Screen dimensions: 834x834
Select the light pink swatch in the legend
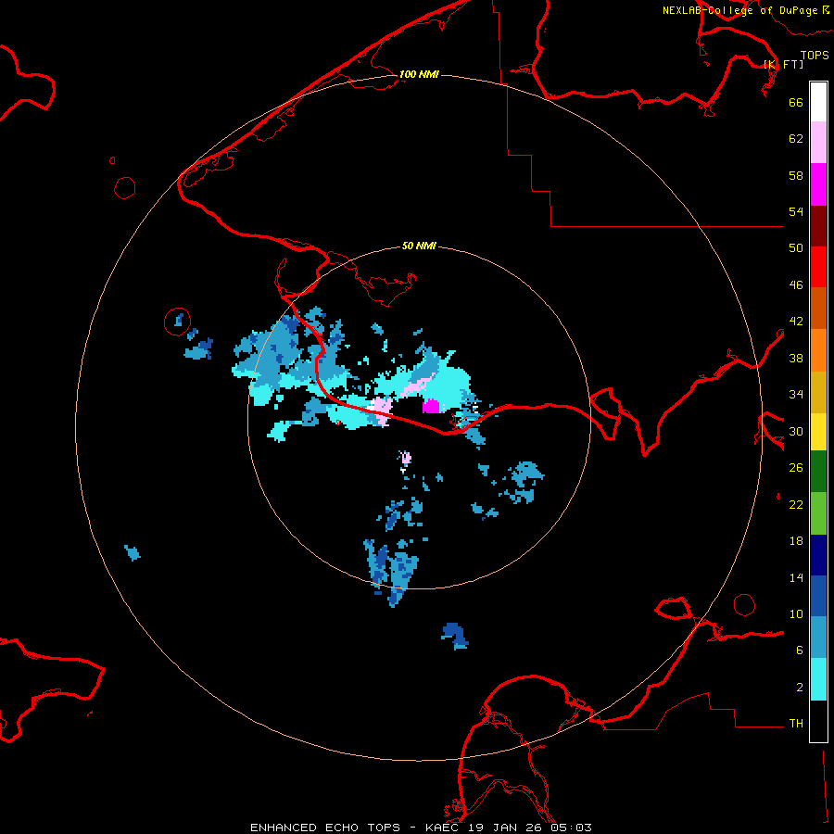tap(818, 143)
